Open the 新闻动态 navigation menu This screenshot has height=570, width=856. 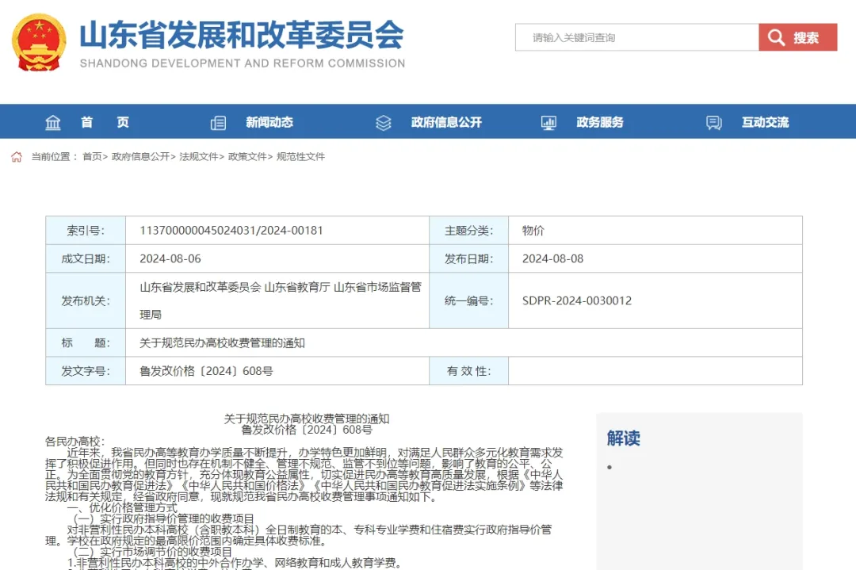(270, 122)
